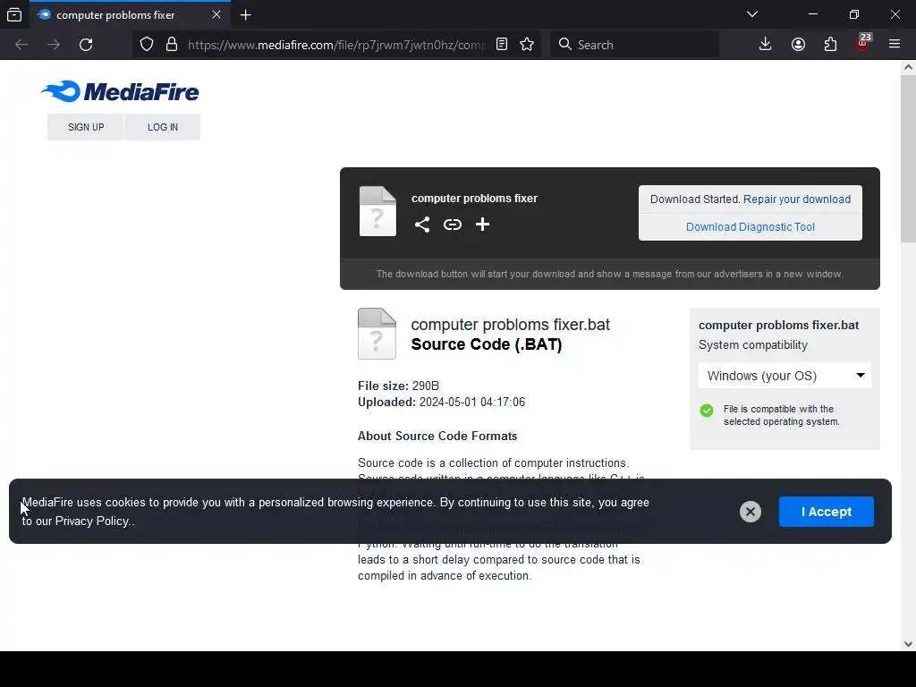Add file with the plus icon
The width and height of the screenshot is (916, 687).
(482, 225)
